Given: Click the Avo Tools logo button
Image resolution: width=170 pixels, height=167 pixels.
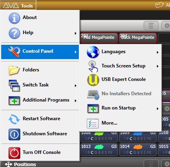Looking at the screenshot, I should pyautogui.click(x=18, y=5).
